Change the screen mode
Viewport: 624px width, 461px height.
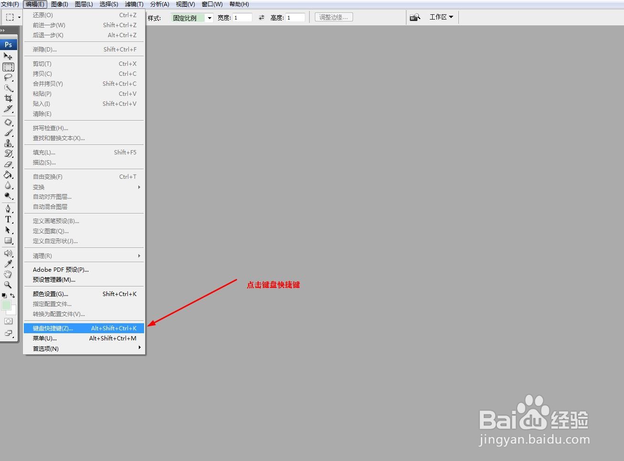click(8, 333)
